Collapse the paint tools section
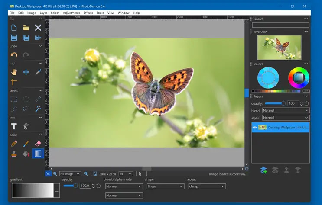Image resolution: width=322 pixels, height=205 pixels. 41,135
